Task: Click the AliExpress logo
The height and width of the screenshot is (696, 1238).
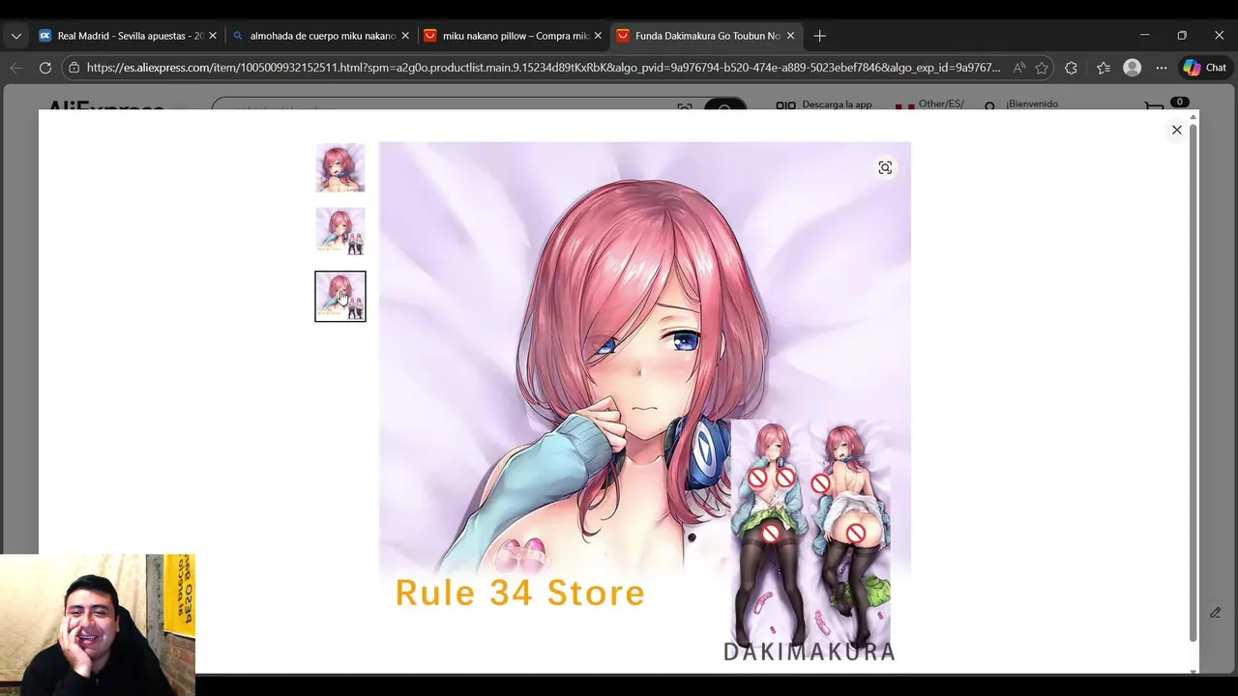Action: (105, 104)
